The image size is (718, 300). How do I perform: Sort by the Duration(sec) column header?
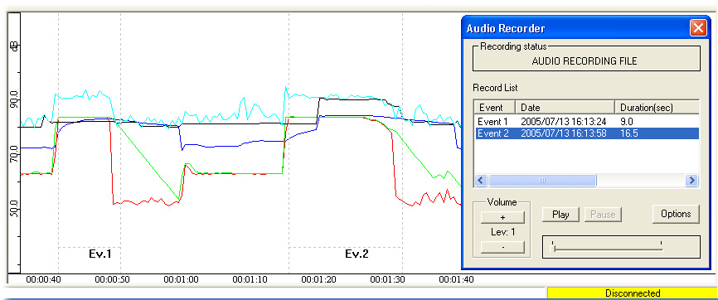point(657,108)
